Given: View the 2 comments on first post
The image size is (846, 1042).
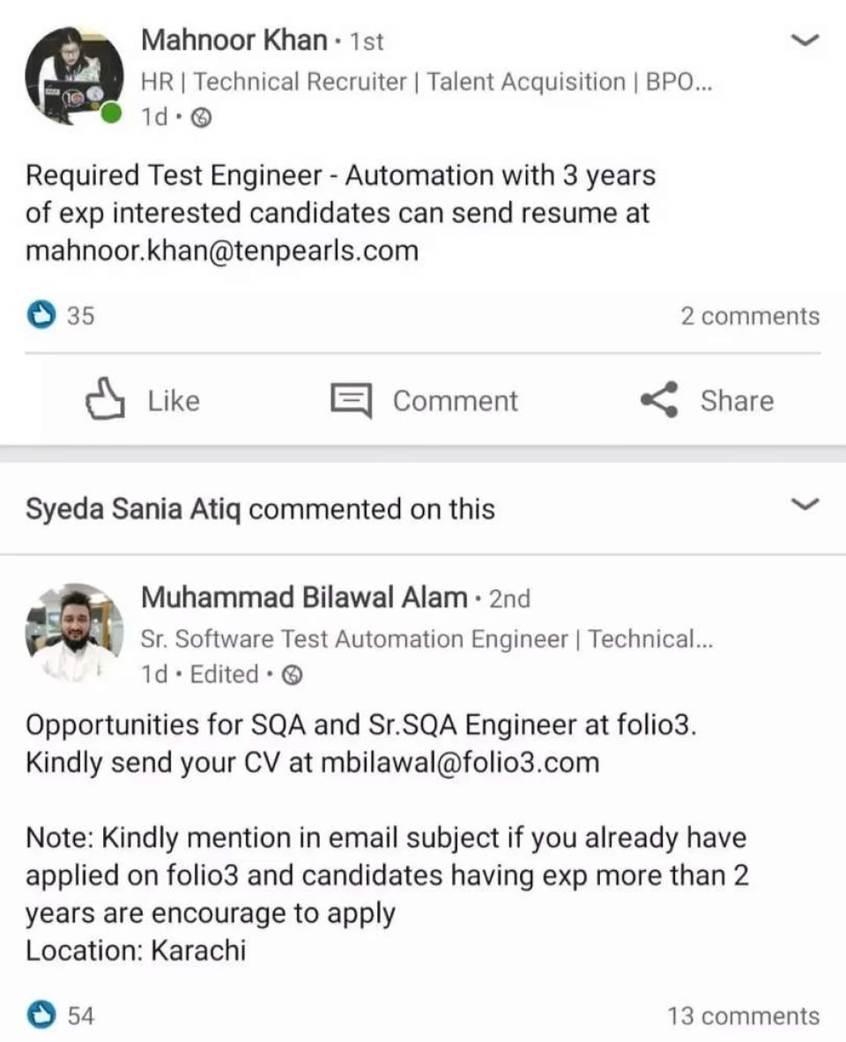Looking at the screenshot, I should [749, 316].
